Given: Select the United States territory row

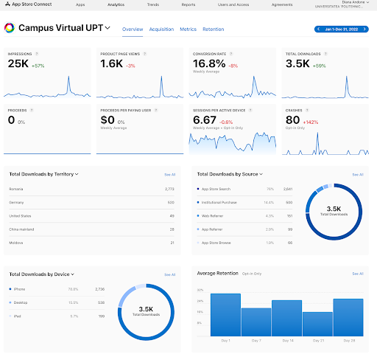Looking at the screenshot, I should point(91,216).
